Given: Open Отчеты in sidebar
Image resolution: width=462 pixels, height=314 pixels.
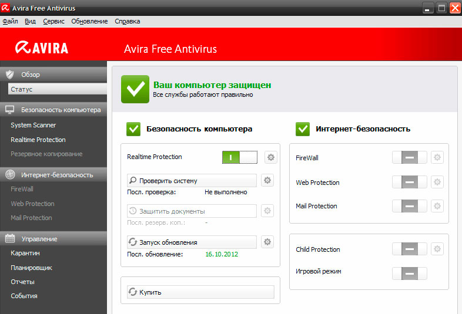Looking at the screenshot, I should (x=22, y=282).
